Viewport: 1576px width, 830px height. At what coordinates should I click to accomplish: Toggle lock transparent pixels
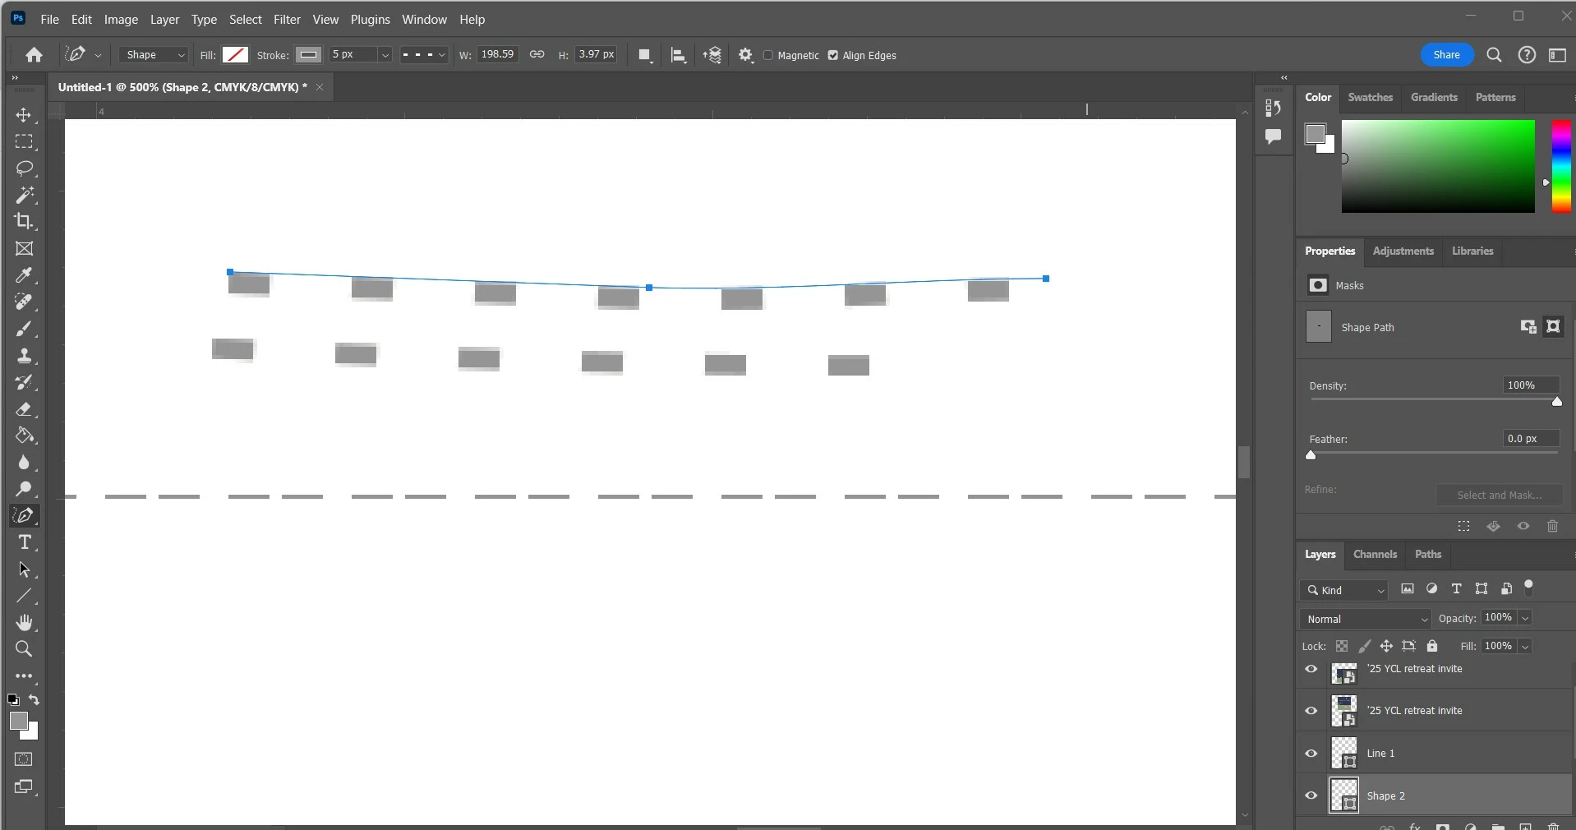tap(1342, 646)
